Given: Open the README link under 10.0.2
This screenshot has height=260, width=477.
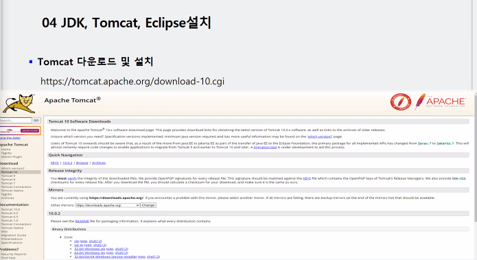Looking at the screenshot, I should tap(82, 221).
